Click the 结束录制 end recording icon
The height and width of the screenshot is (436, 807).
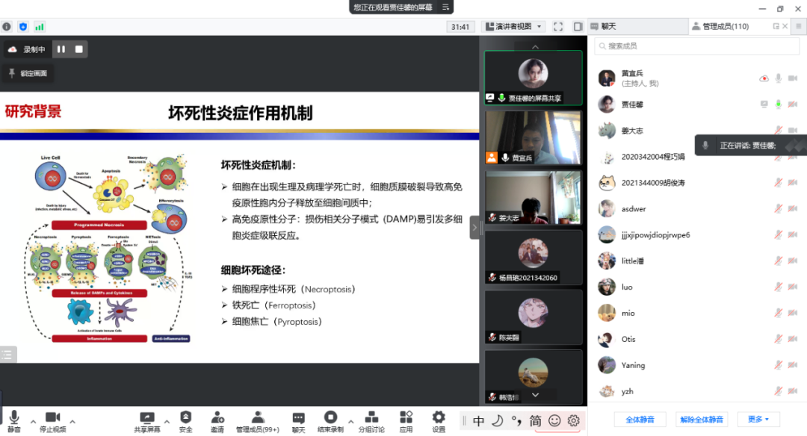click(x=330, y=418)
